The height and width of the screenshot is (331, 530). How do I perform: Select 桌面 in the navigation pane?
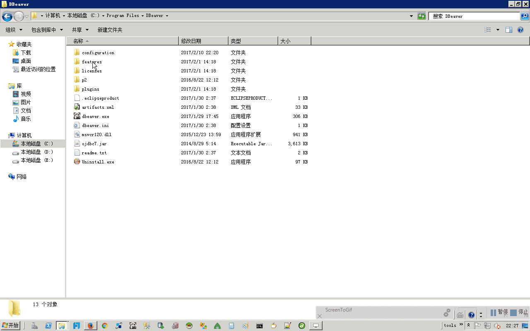pyautogui.click(x=26, y=61)
